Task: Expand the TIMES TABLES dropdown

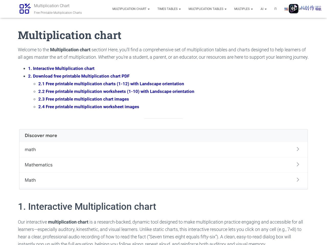Action: pyautogui.click(x=169, y=9)
